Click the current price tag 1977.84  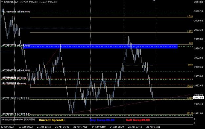198,98
